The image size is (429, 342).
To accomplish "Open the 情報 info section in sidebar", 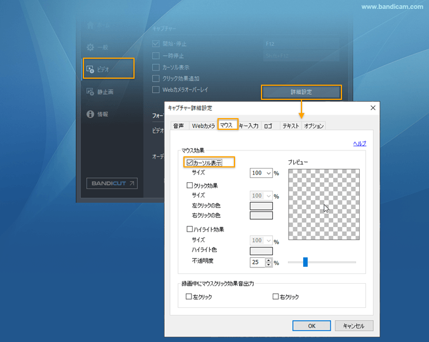I will click(x=98, y=114).
